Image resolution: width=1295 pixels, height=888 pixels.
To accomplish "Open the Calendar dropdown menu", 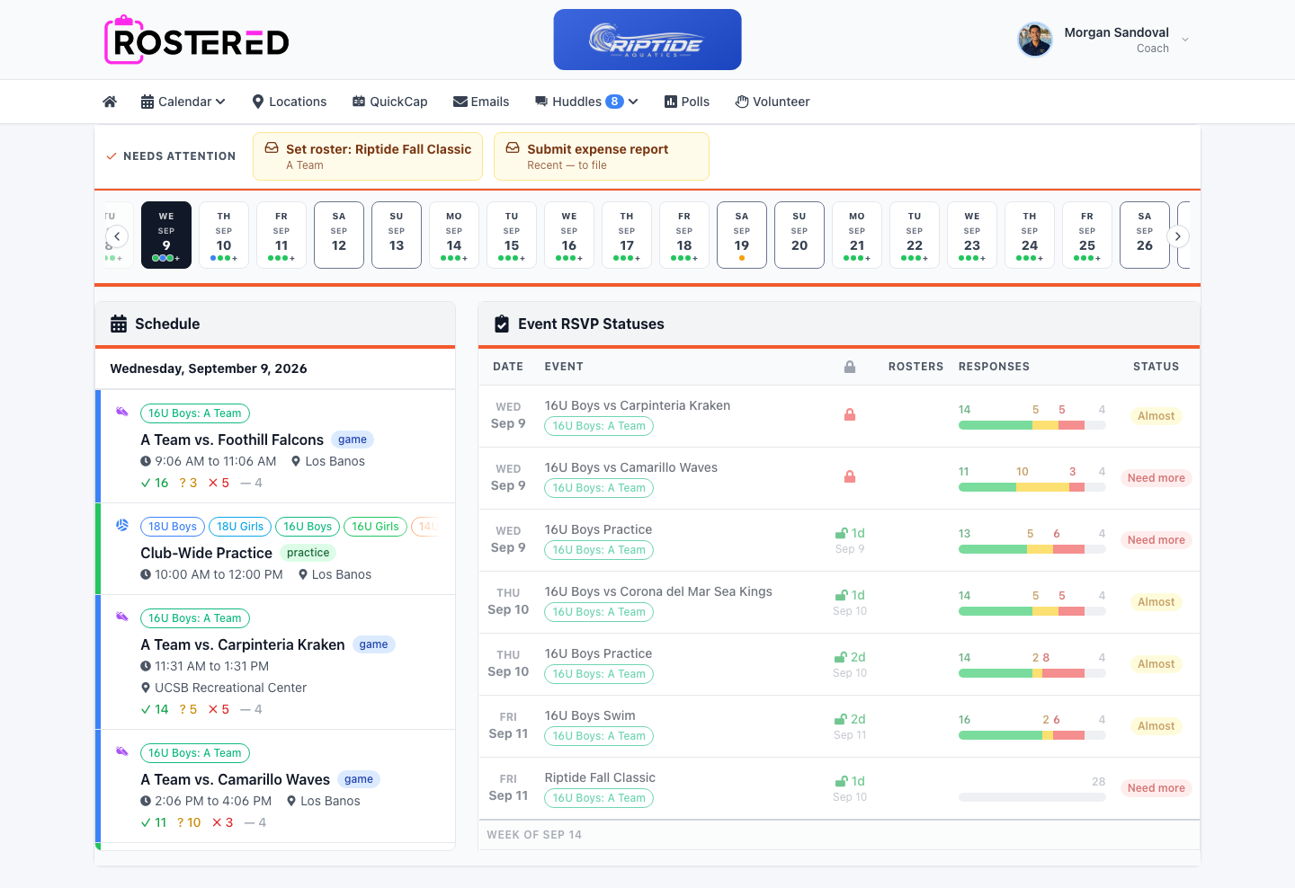I will pos(183,102).
